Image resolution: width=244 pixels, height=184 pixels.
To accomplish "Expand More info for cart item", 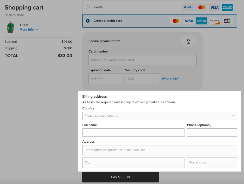I will click(27, 29).
